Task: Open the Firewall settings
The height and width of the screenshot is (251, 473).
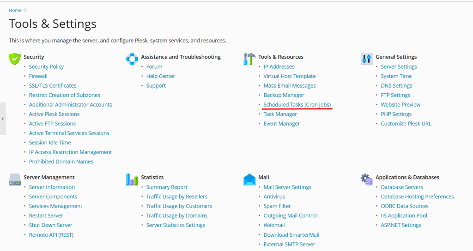Action: coord(38,76)
